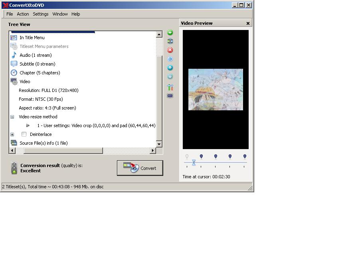Toggle the Deinterlace checkbox

pyautogui.click(x=24, y=134)
